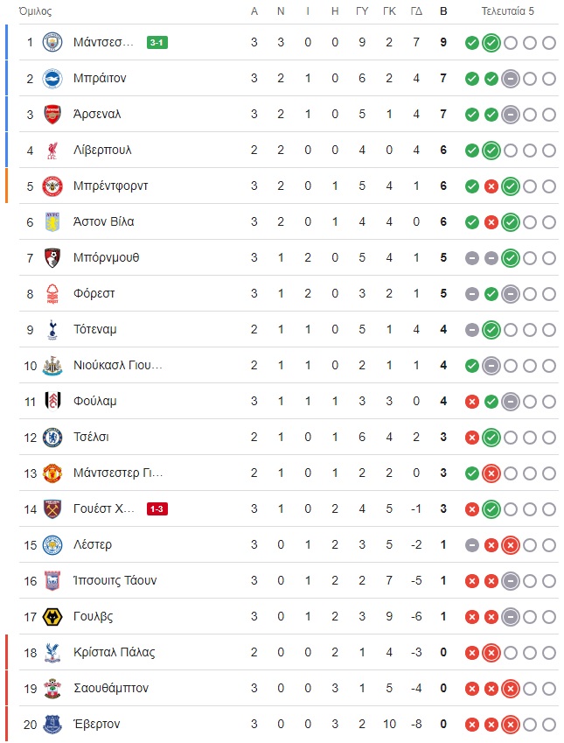Viewport: 564px width, 743px height.
Task: Click Manchester City's highlighted latest win indicator
Action: pos(491,43)
